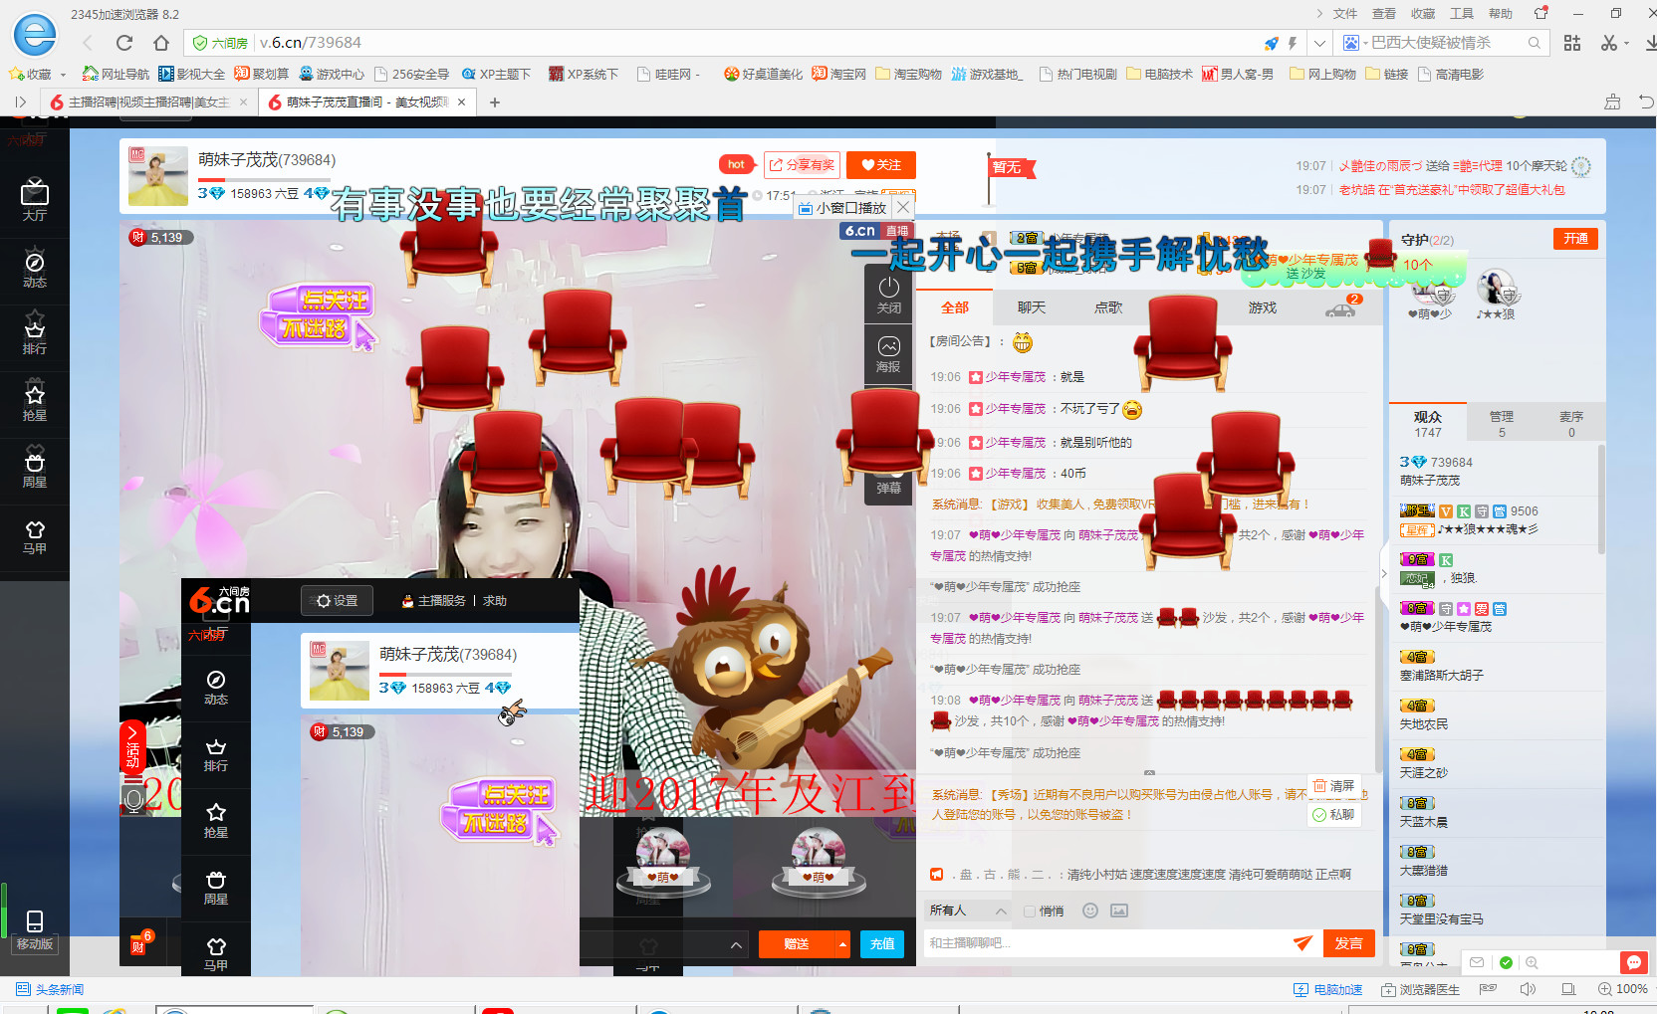
Task: Switch to the 游戏 tab
Action: [1263, 307]
